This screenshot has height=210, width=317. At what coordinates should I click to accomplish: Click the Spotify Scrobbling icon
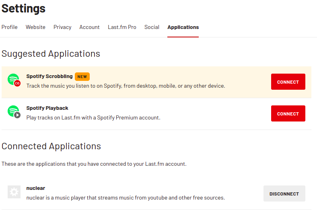pyautogui.click(x=14, y=80)
